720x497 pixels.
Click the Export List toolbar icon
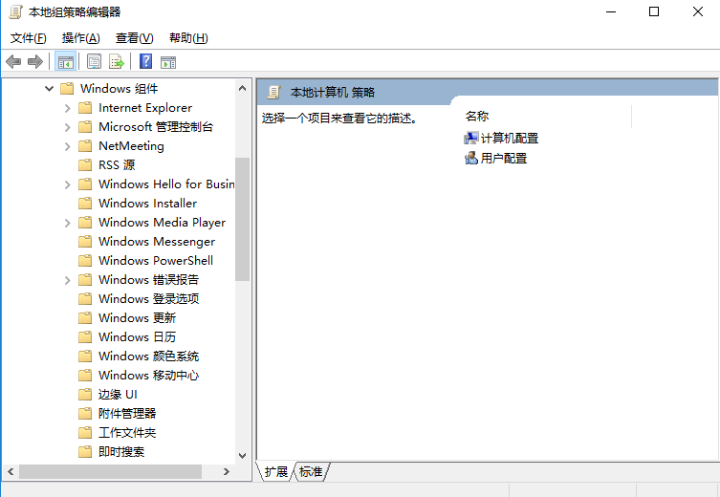(x=116, y=61)
